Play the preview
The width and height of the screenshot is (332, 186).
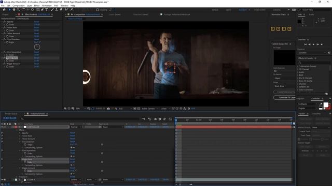pyautogui.click(x=313, y=44)
